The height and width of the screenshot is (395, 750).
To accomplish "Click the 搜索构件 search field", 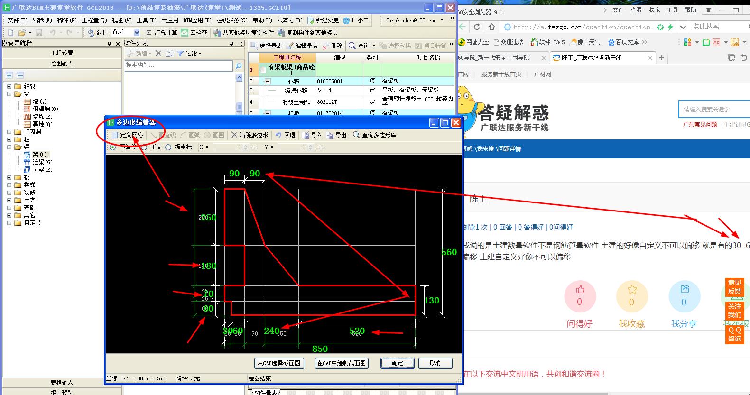I will 179,65.
